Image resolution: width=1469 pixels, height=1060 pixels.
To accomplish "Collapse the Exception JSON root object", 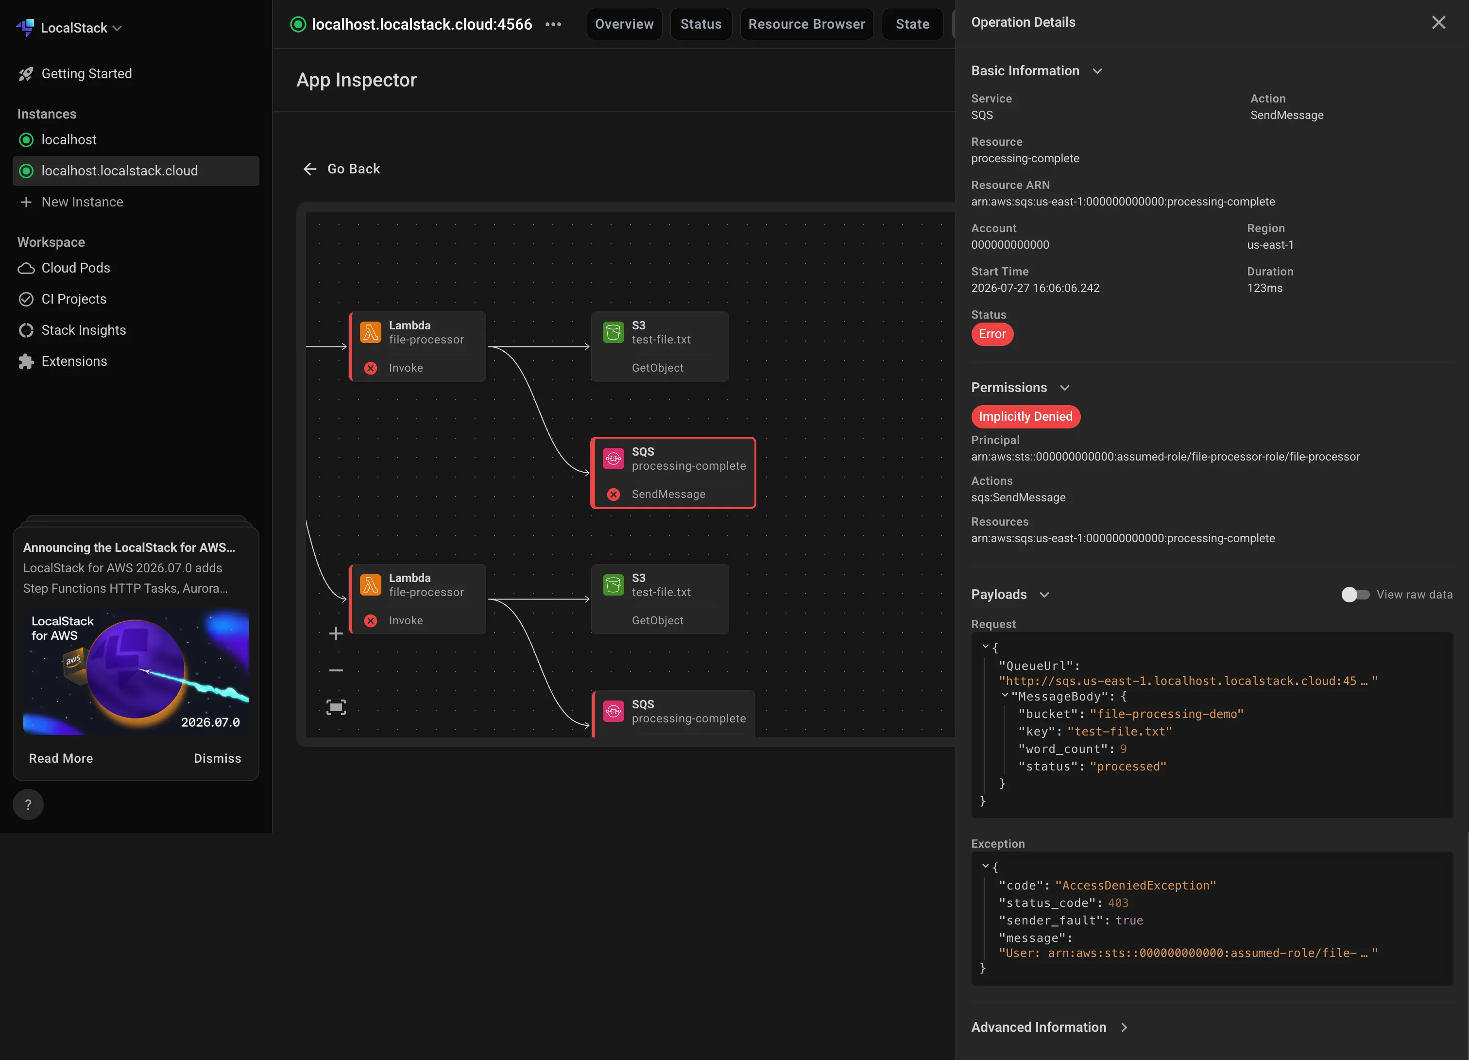I will (x=985, y=867).
